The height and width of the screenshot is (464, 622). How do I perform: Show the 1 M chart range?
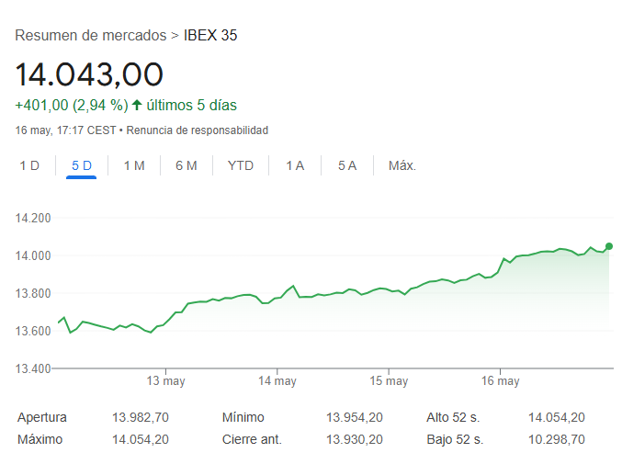pyautogui.click(x=134, y=165)
